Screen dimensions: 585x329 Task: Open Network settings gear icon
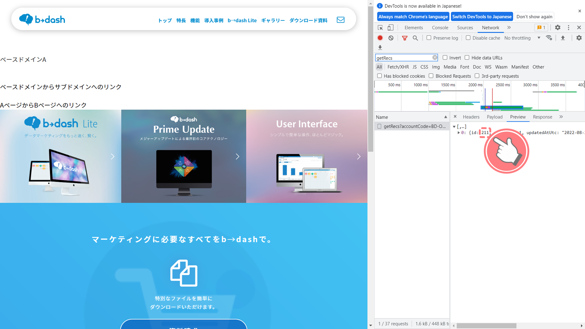[579, 38]
